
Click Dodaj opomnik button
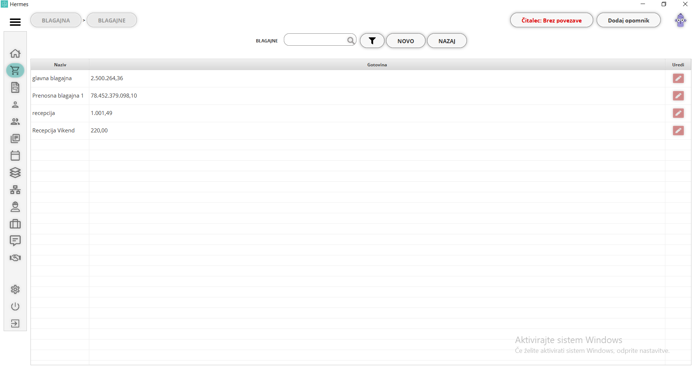[628, 20]
